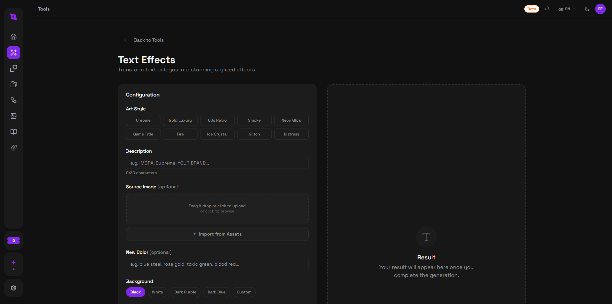Open settings gear in sidebar
This screenshot has width=612, height=304.
pos(14,288)
